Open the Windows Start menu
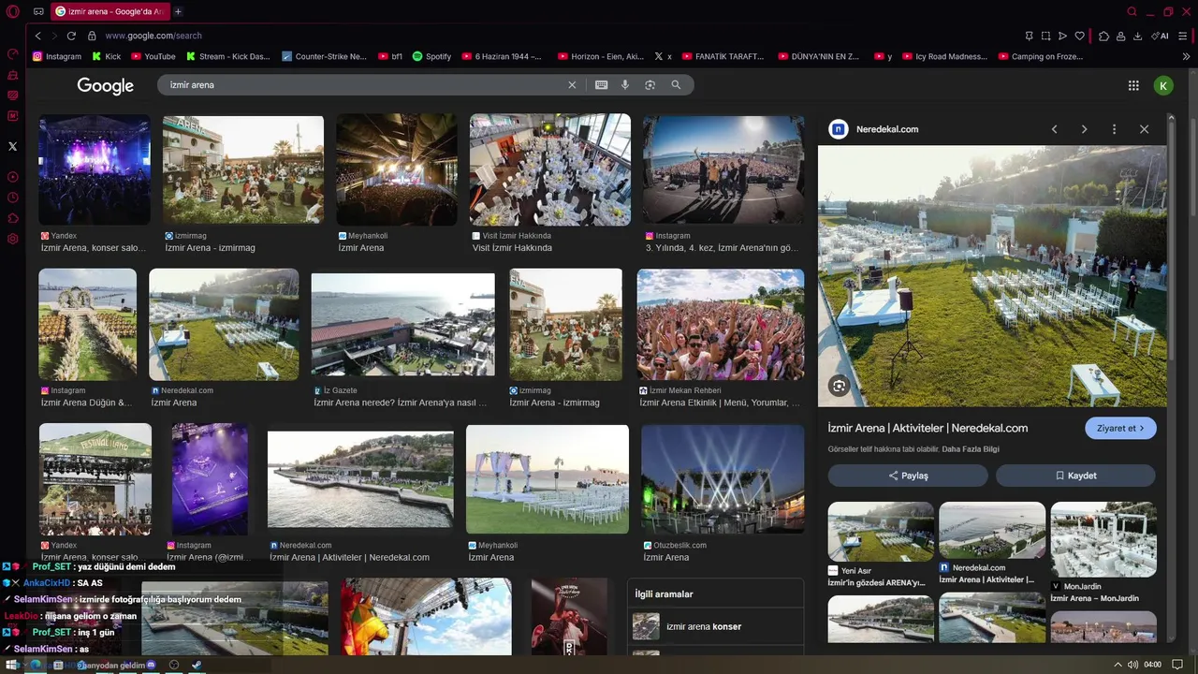1198x674 pixels. point(13,665)
